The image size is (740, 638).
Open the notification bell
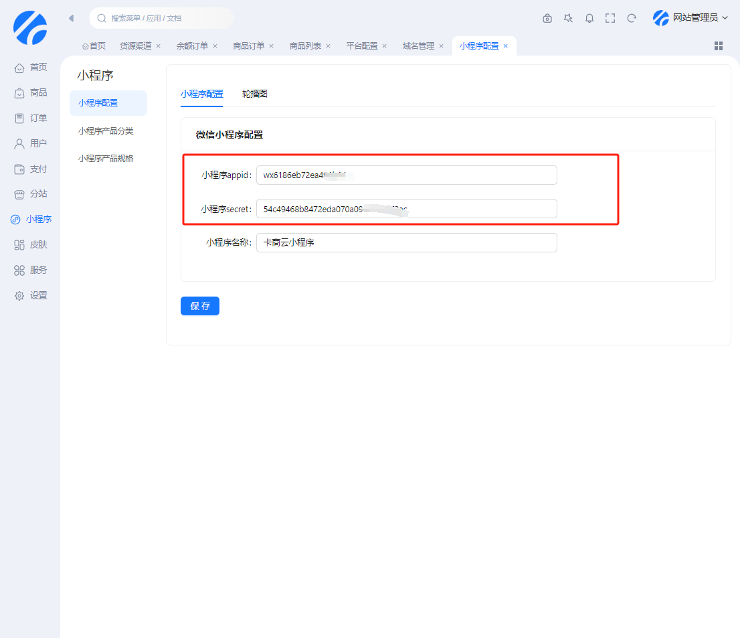click(589, 18)
